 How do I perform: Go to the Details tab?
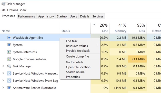85,16
